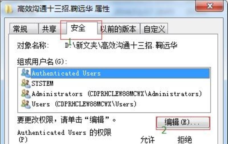228x144 pixels.
Task: Click the 允许 column header
Action: pyautogui.click(x=148, y=140)
